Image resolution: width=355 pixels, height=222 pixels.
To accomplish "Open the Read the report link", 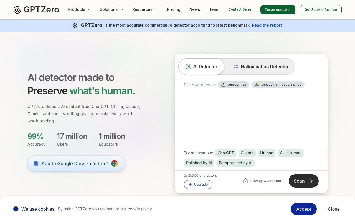I will [x=267, y=25].
